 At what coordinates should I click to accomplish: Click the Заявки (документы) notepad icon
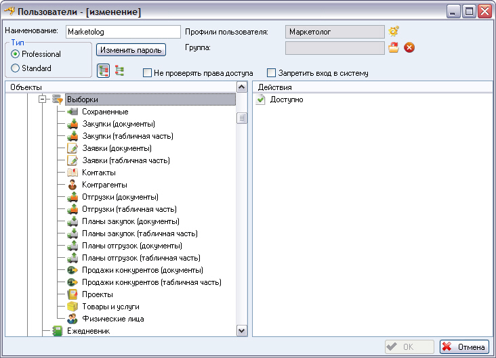point(73,148)
